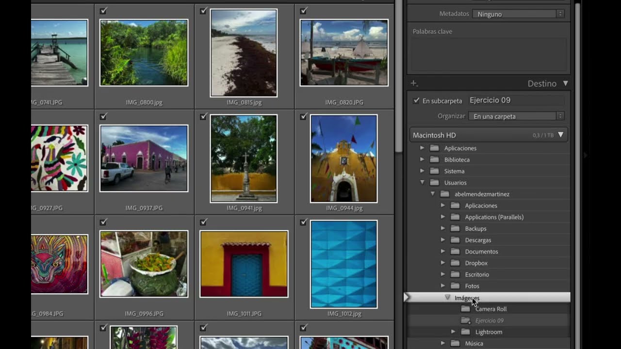Click the Ejercicio 09 subfolder name field
The image size is (621, 349).
click(x=516, y=100)
